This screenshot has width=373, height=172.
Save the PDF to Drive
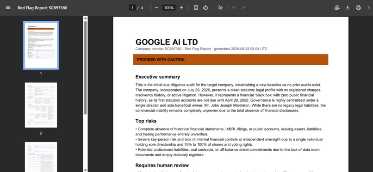pyautogui.click(x=337, y=7)
